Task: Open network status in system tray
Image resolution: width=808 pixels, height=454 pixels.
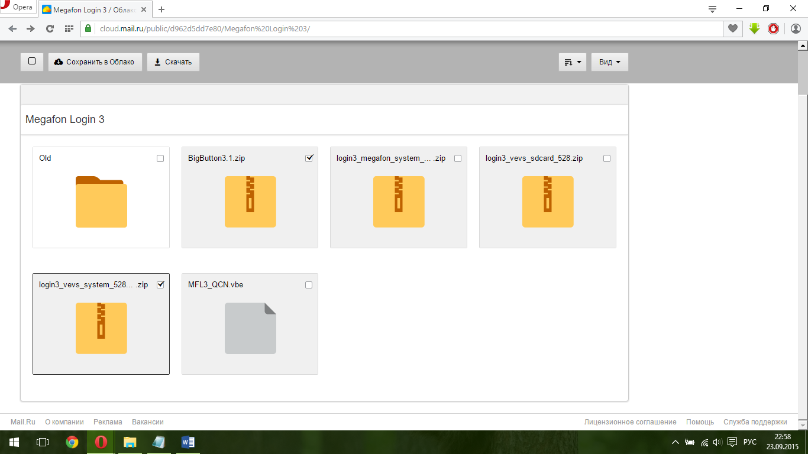Action: click(704, 442)
